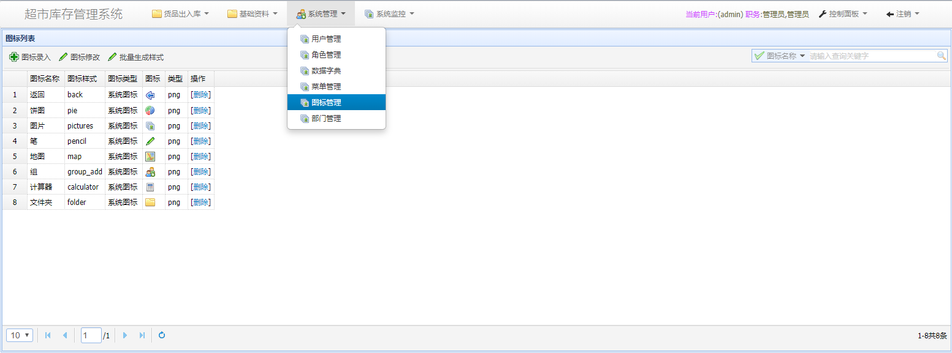Delete the 地图 map row
Viewport: 952px width, 353px height.
200,157
